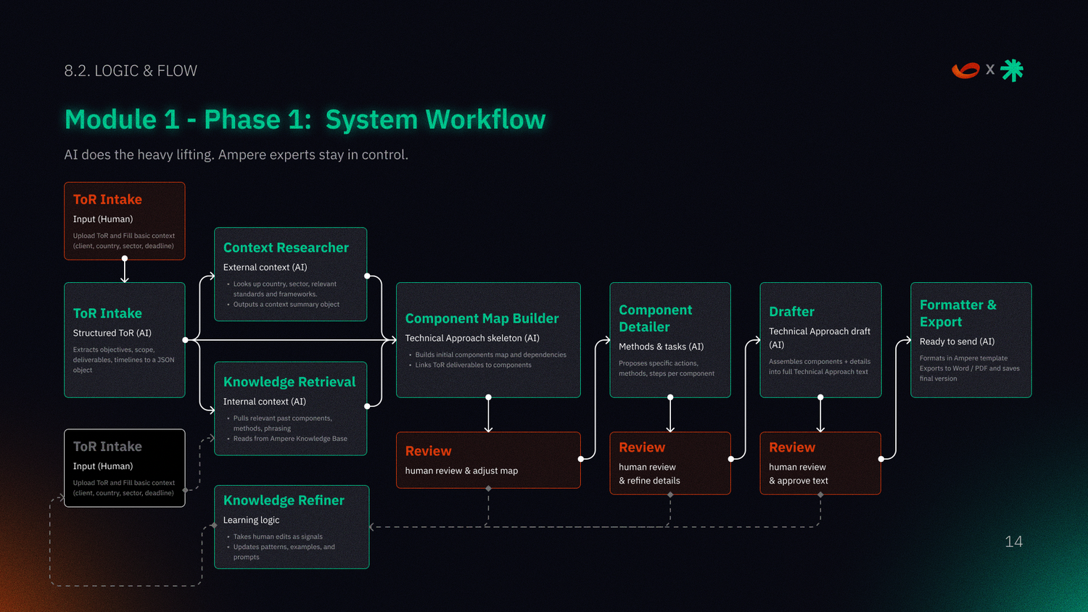
Task: Click 'Extracts objectives, scope, deliverables' description
Action: (x=123, y=360)
